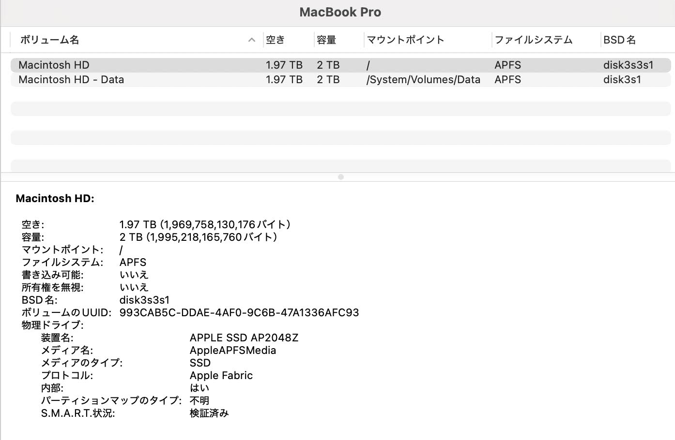
Task: Select the Macintosh HD volume row
Action: 54,65
